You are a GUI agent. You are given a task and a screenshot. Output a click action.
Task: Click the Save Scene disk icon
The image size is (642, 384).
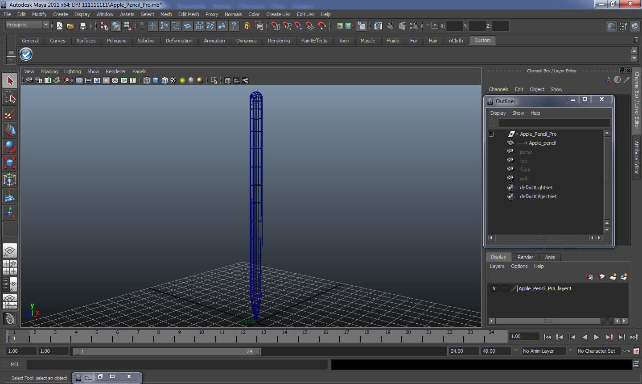point(82,26)
